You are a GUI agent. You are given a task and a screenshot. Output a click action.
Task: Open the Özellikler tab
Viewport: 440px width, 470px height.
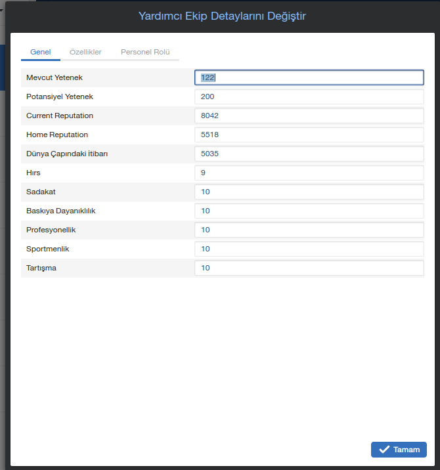[85, 52]
